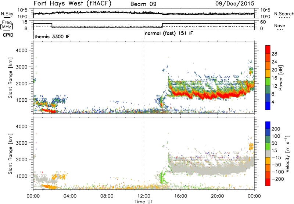Click the "28" tick on the Power colorbar

pos(274,54)
